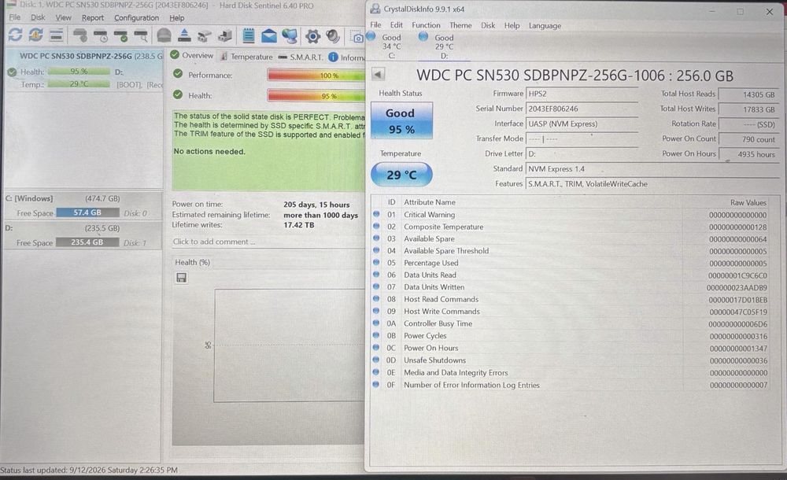Click the disk with shield toolbar icon
Viewport: 787px width, 480px height.
[80, 35]
